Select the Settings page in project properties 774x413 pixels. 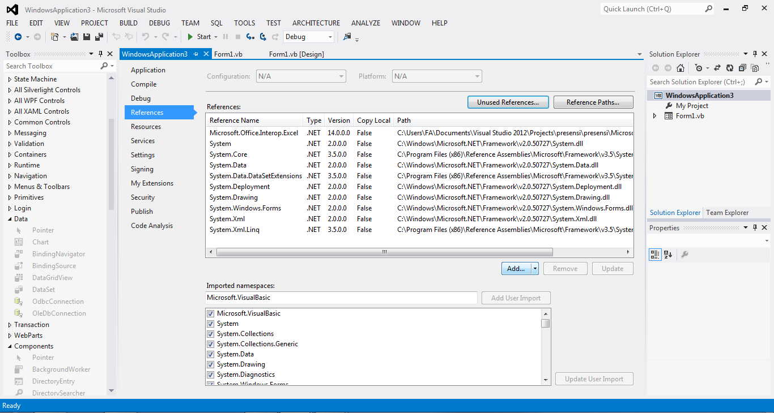click(142, 154)
